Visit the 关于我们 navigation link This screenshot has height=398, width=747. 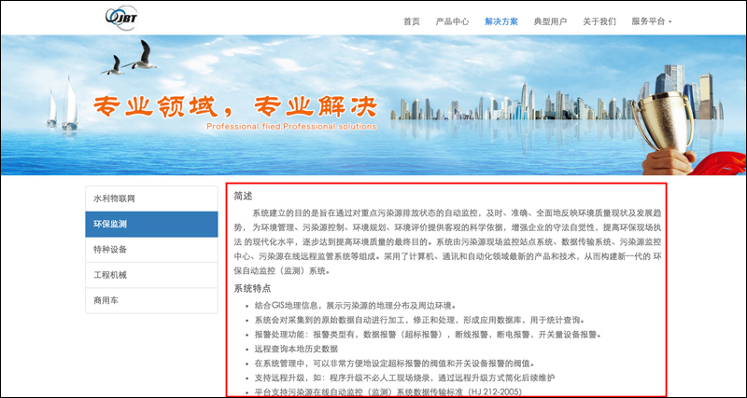599,21
